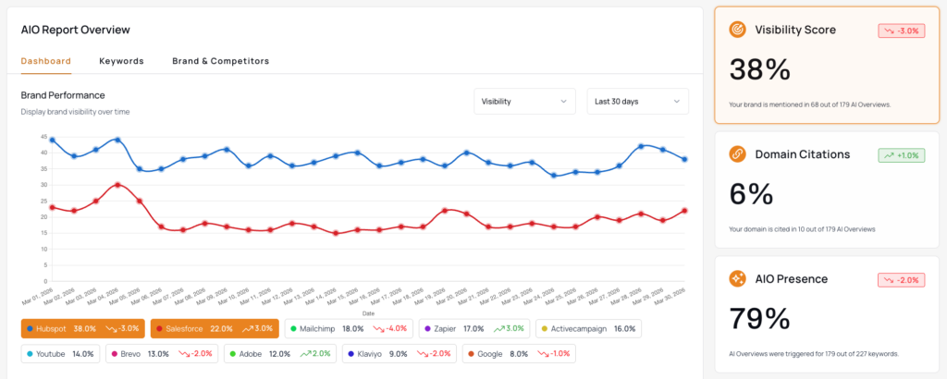This screenshot has height=379, width=947.
Task: Click the purple Zapier color dot
Action: [x=427, y=328]
